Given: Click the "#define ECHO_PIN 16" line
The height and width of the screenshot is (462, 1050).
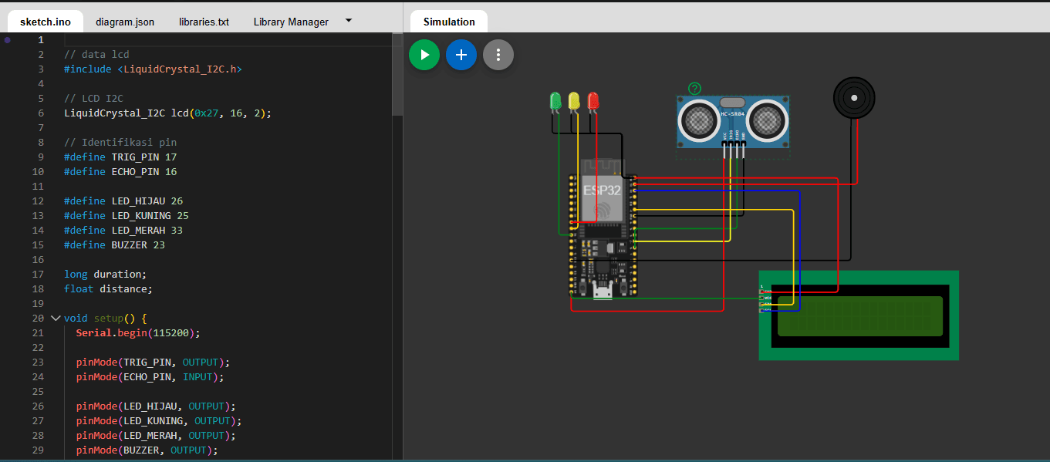Looking at the screenshot, I should click(120, 171).
